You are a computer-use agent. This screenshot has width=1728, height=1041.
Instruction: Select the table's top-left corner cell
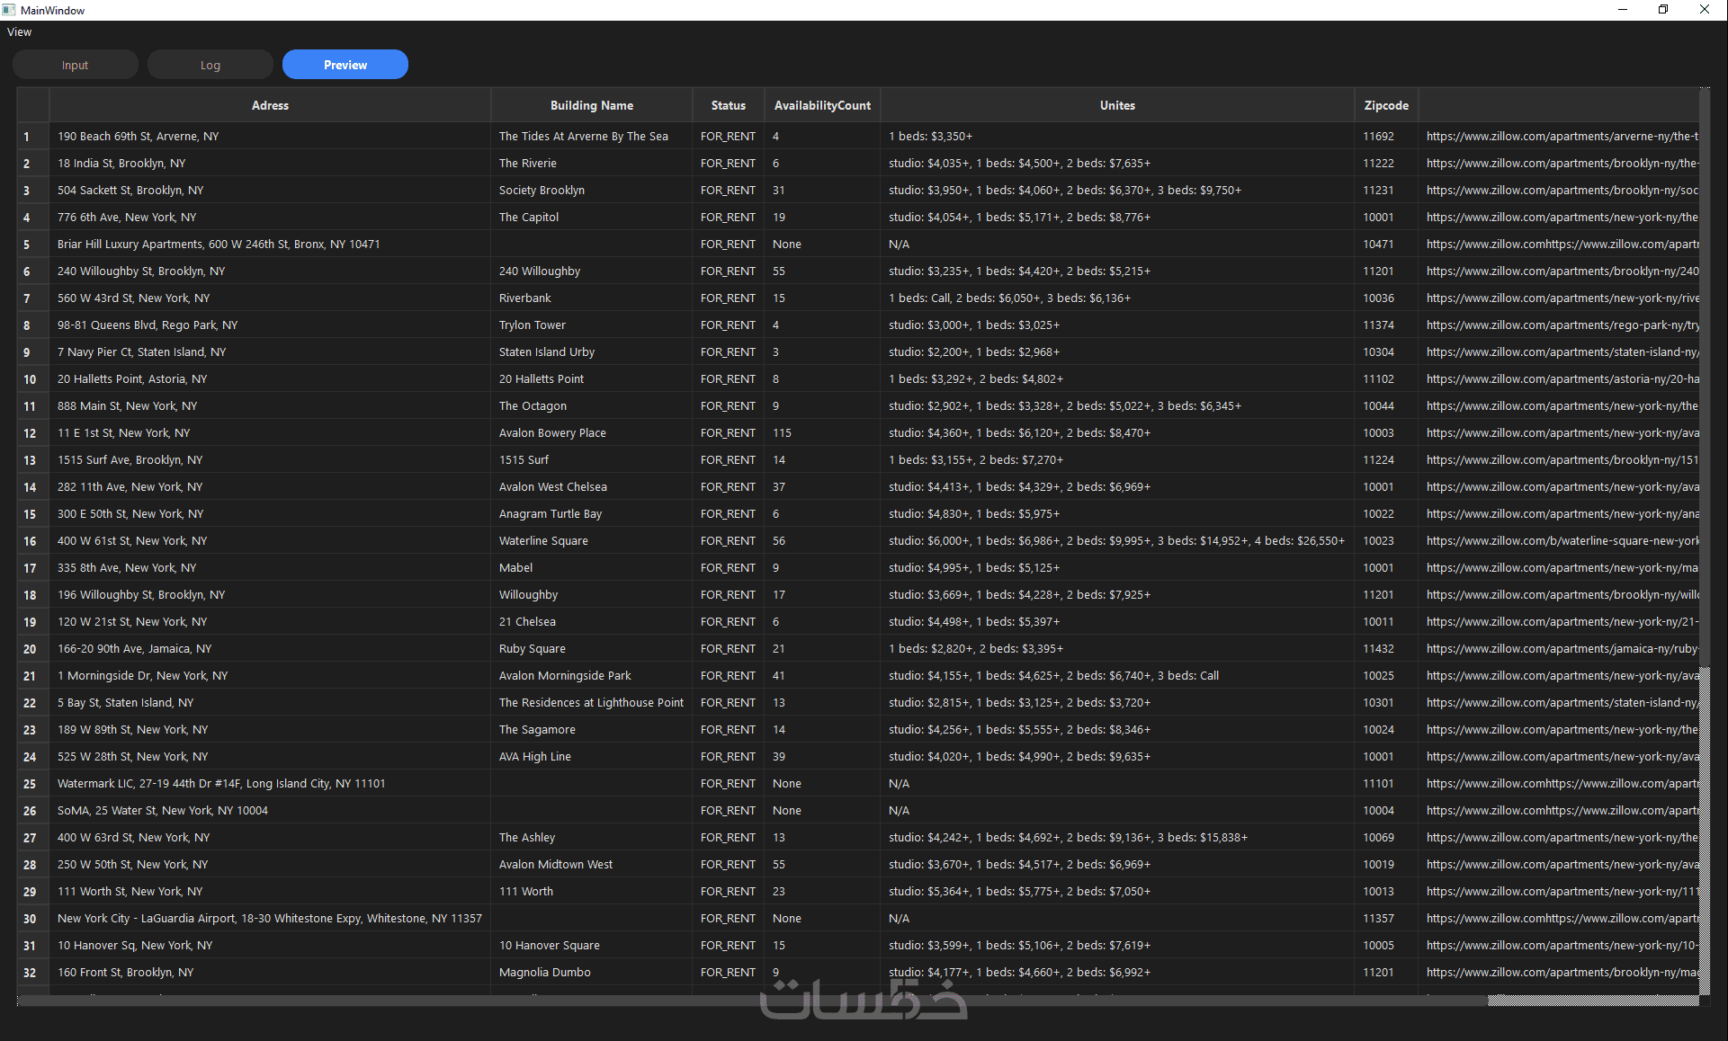pyautogui.click(x=32, y=105)
